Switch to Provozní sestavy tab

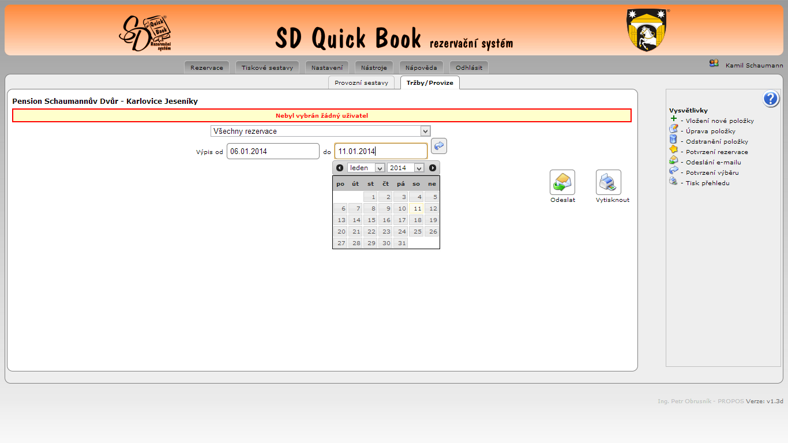361,82
